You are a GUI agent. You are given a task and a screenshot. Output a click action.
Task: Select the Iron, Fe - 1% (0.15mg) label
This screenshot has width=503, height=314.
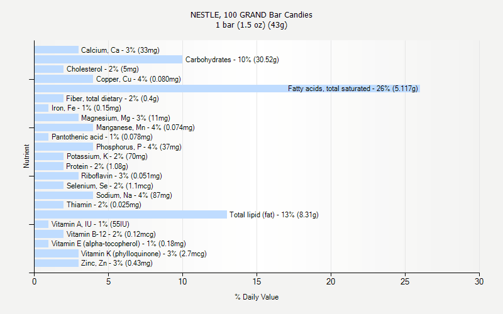coord(86,108)
